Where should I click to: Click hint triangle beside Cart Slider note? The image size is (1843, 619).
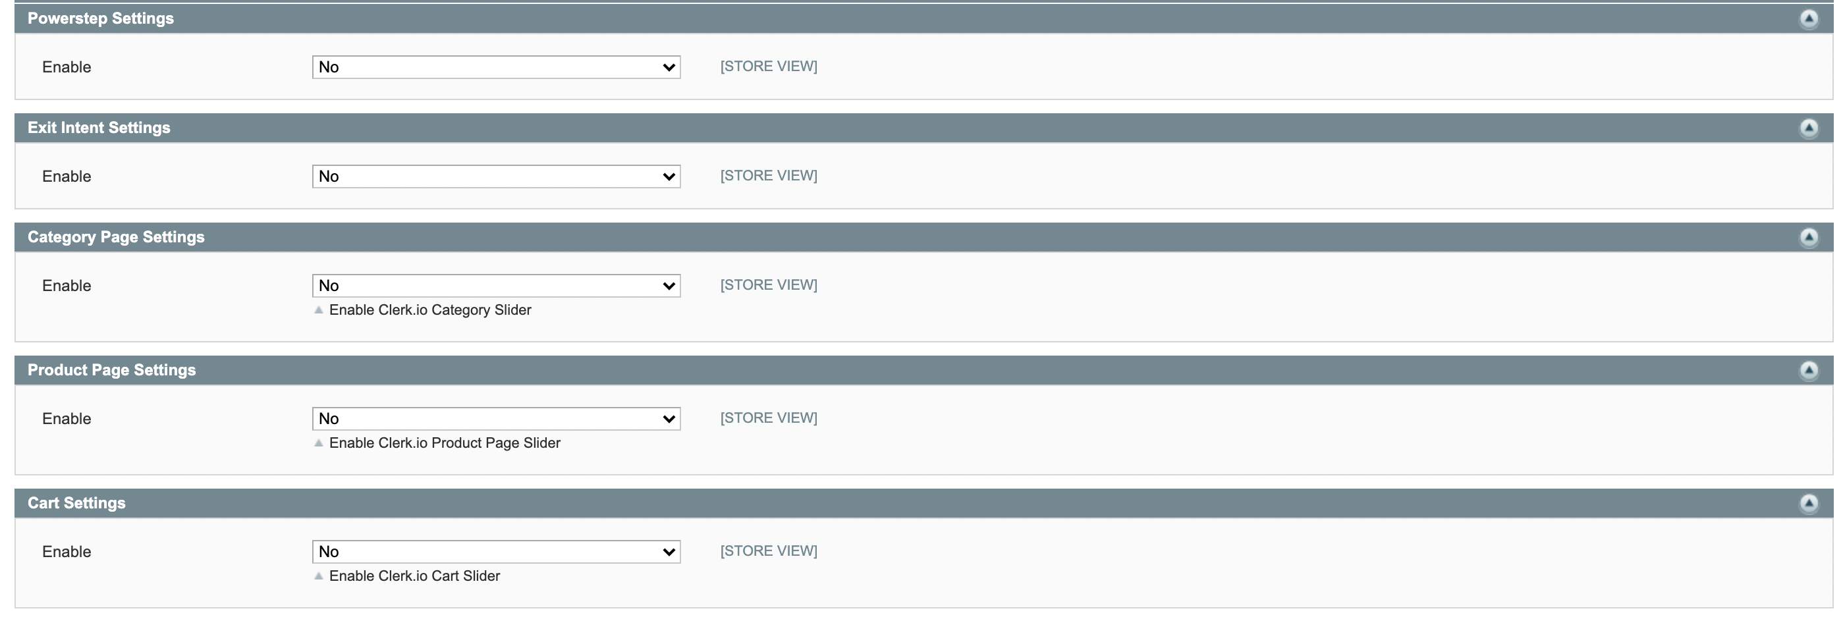tap(319, 576)
